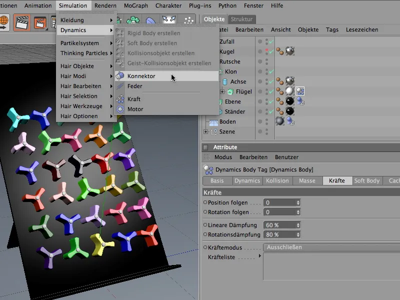Screen dimensions: 400x300
Task: Toggle the green checkmark for Kugel
Action: (x=271, y=51)
